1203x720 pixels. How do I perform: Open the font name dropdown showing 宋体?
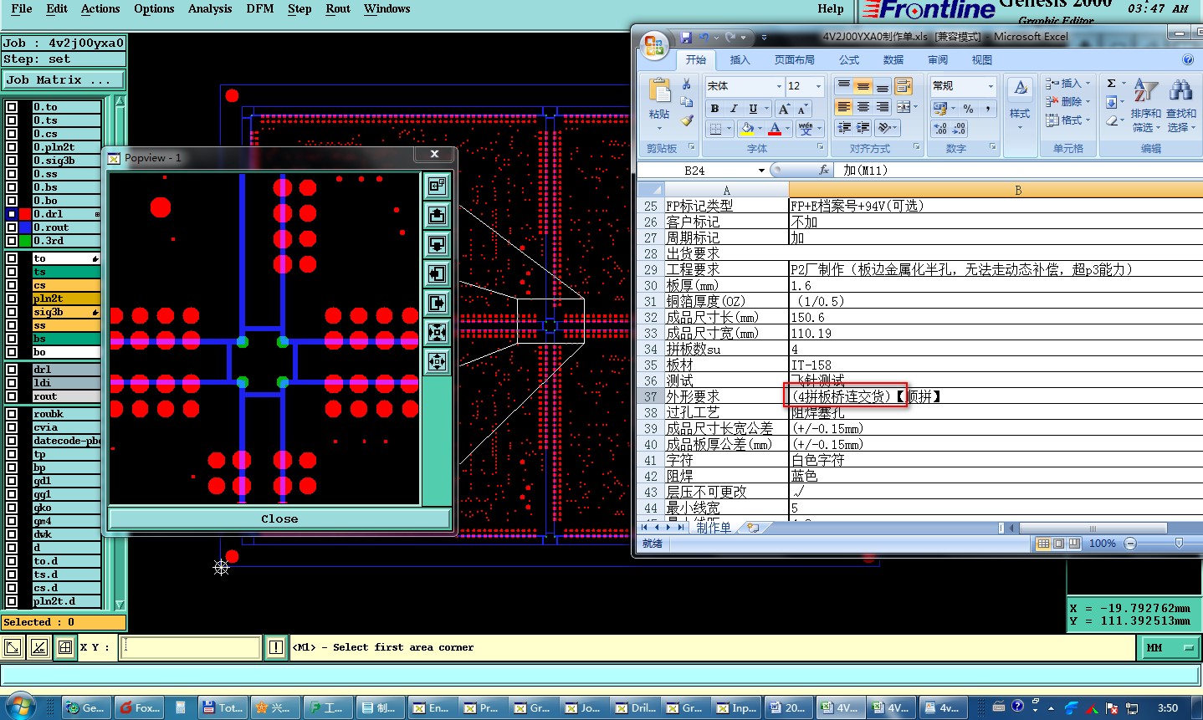tap(779, 86)
